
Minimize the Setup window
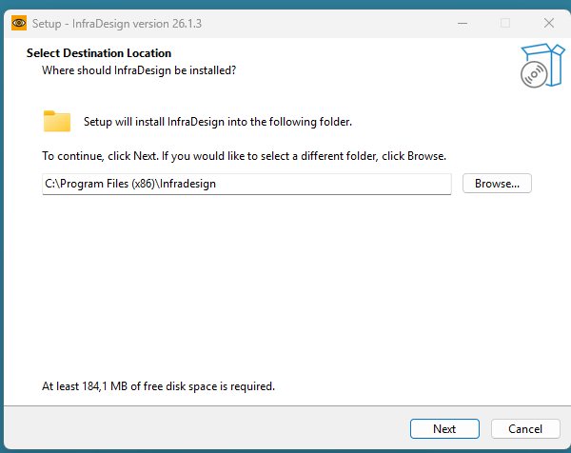pyautogui.click(x=462, y=22)
